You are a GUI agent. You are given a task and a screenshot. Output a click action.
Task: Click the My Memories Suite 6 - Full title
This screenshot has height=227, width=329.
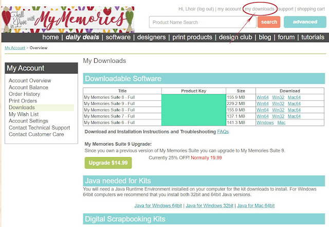coord(109,123)
